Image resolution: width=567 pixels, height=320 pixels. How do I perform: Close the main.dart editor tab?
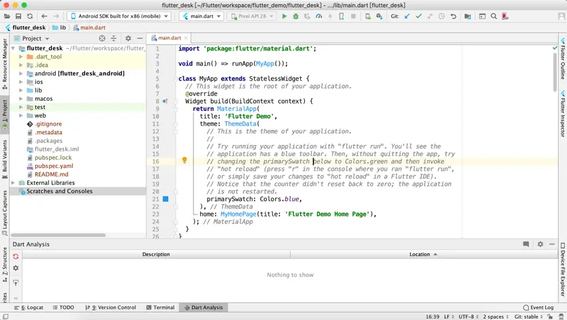[x=186, y=37]
